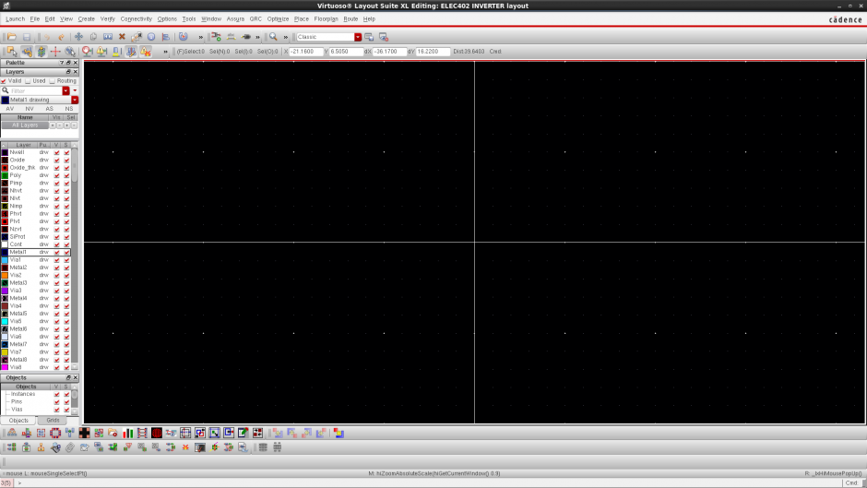Click the bar chart icon in bottom toolbar

(128, 433)
